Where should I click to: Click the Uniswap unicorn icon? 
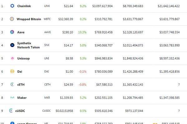12,58
